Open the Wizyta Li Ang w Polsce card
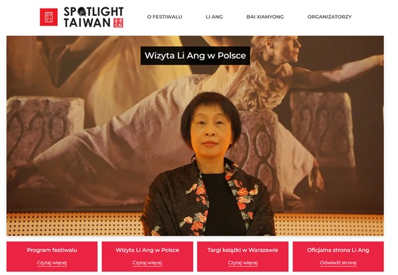 pos(147,256)
